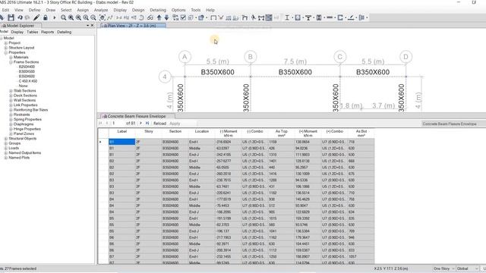Click the Location column header
The height and width of the screenshot is (273, 486).
tap(202, 133)
